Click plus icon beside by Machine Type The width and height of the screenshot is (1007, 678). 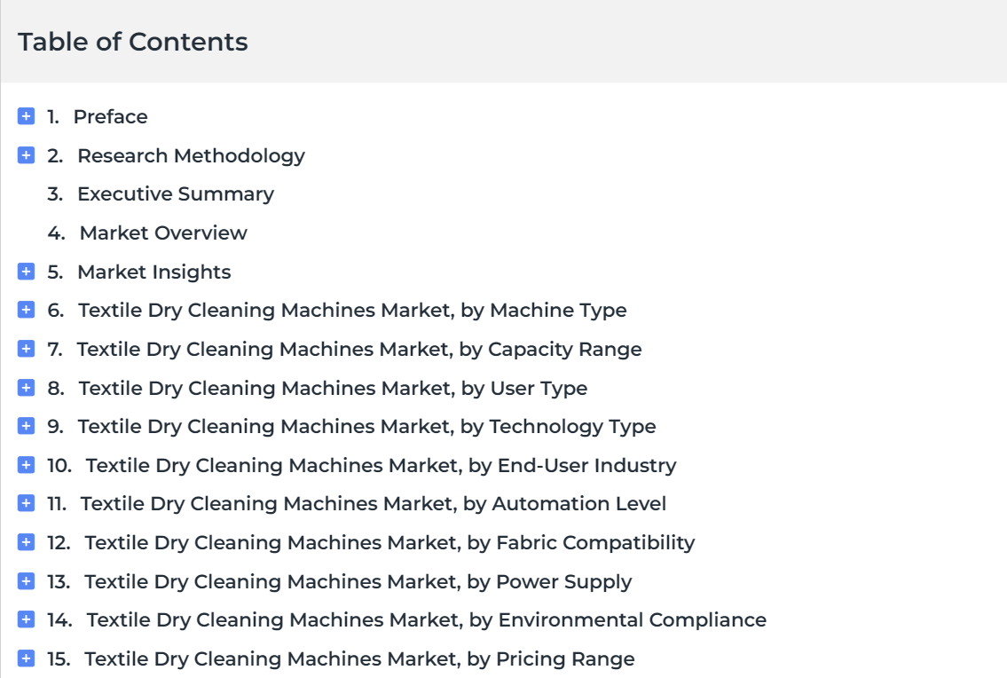coord(26,310)
